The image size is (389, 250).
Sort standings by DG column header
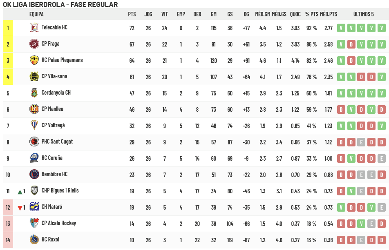(246, 14)
